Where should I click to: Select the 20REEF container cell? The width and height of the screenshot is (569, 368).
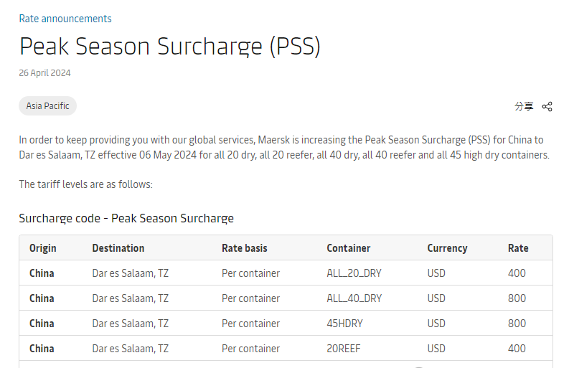tap(344, 349)
